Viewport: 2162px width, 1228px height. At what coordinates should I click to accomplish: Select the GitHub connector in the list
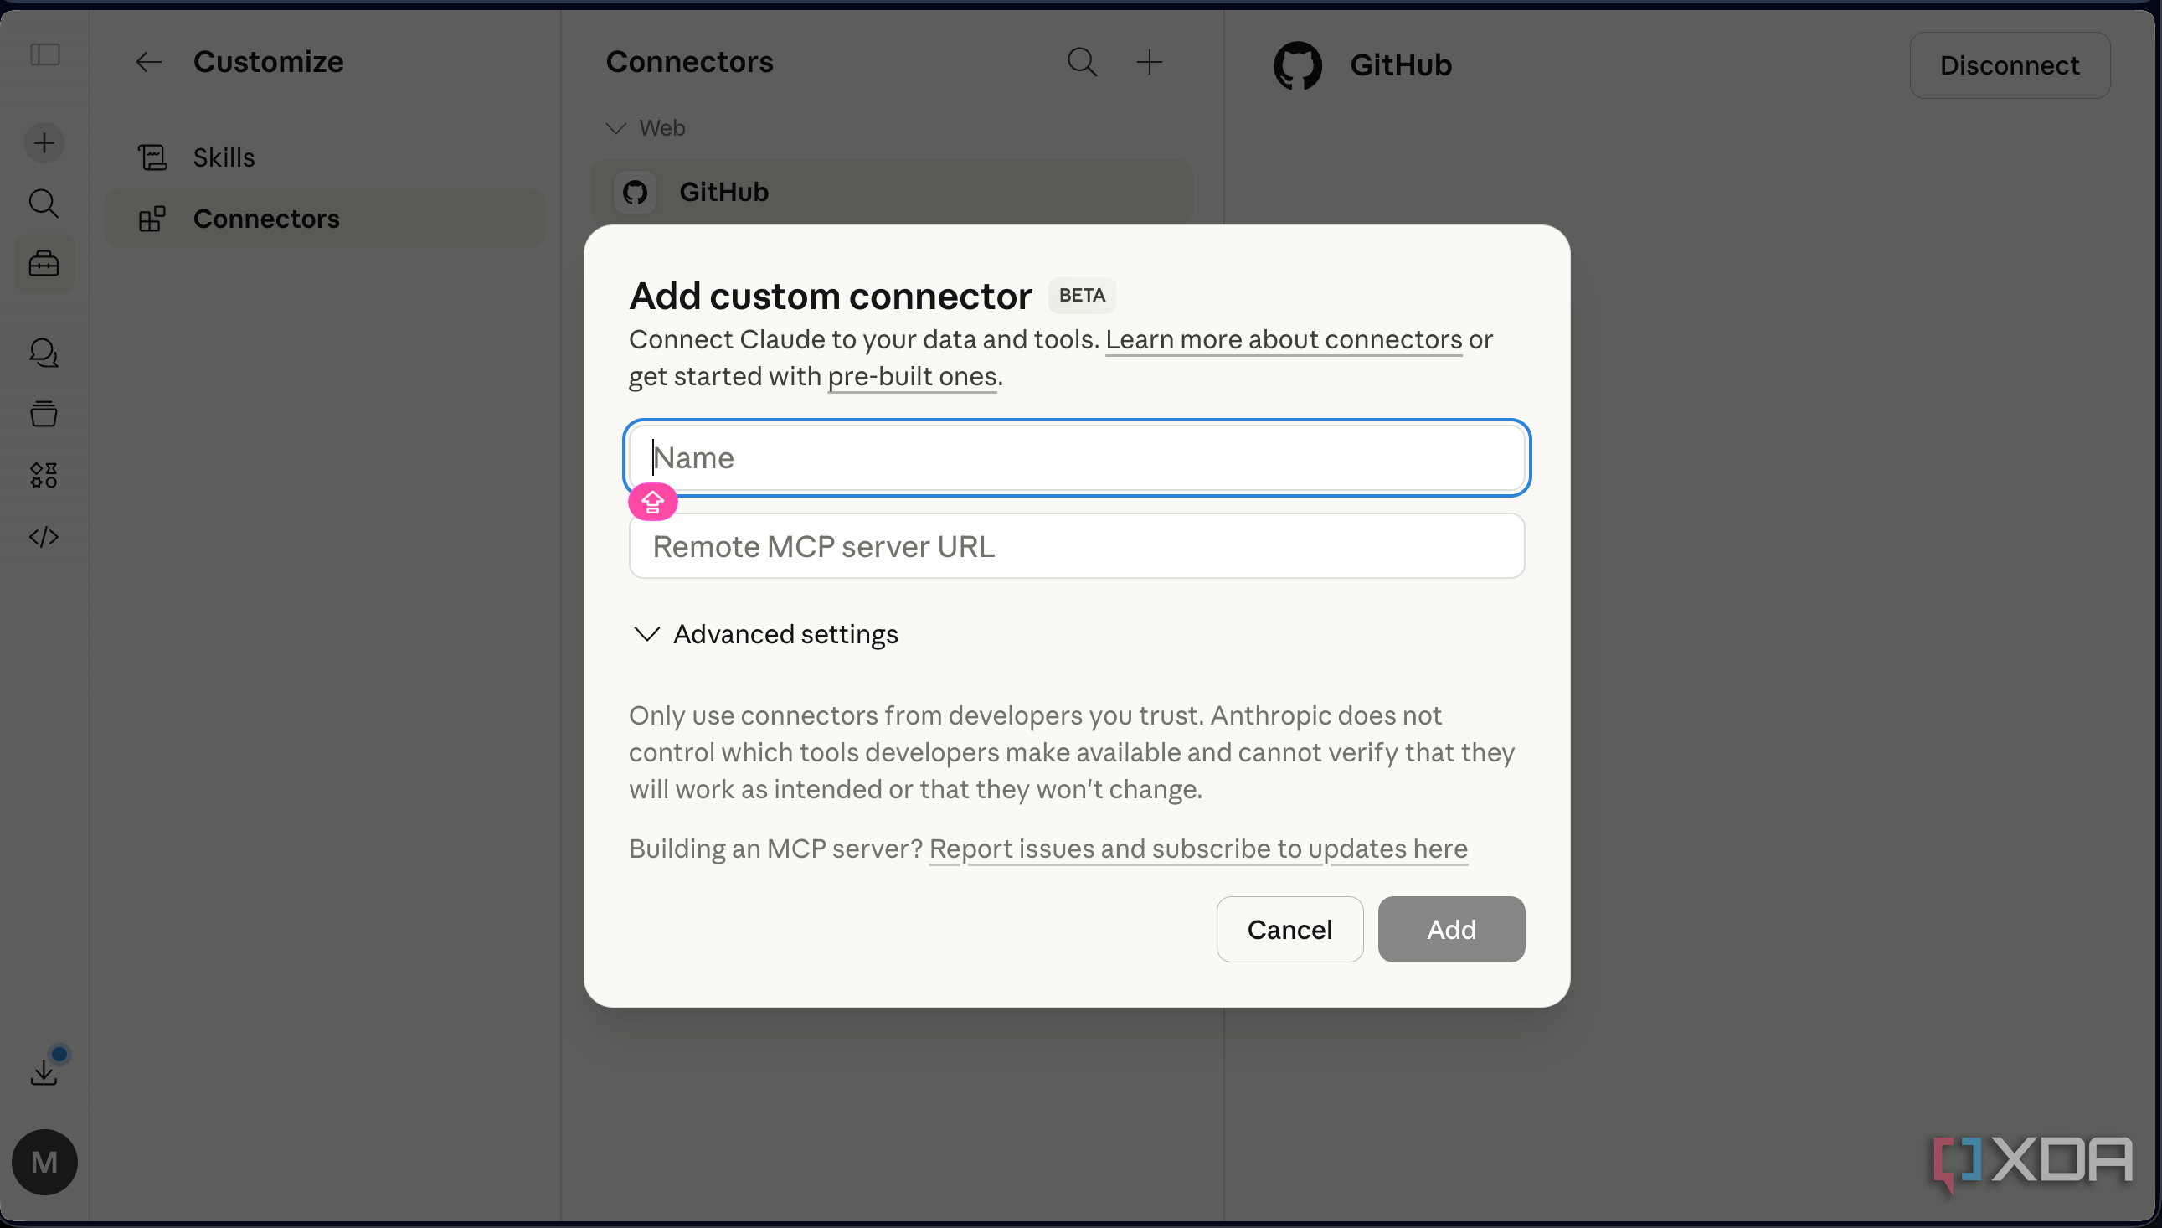892,193
